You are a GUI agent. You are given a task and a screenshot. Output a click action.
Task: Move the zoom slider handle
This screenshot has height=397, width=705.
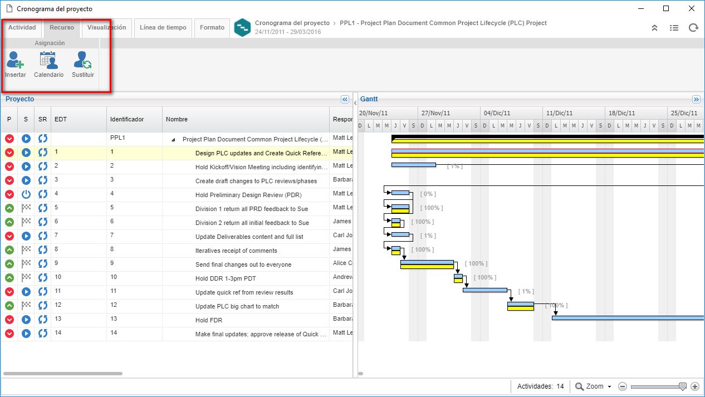(683, 386)
